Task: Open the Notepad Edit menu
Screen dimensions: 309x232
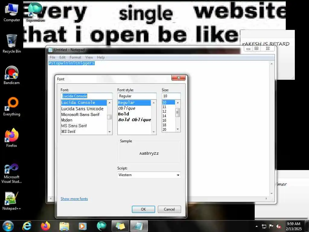Action: (x=62, y=57)
